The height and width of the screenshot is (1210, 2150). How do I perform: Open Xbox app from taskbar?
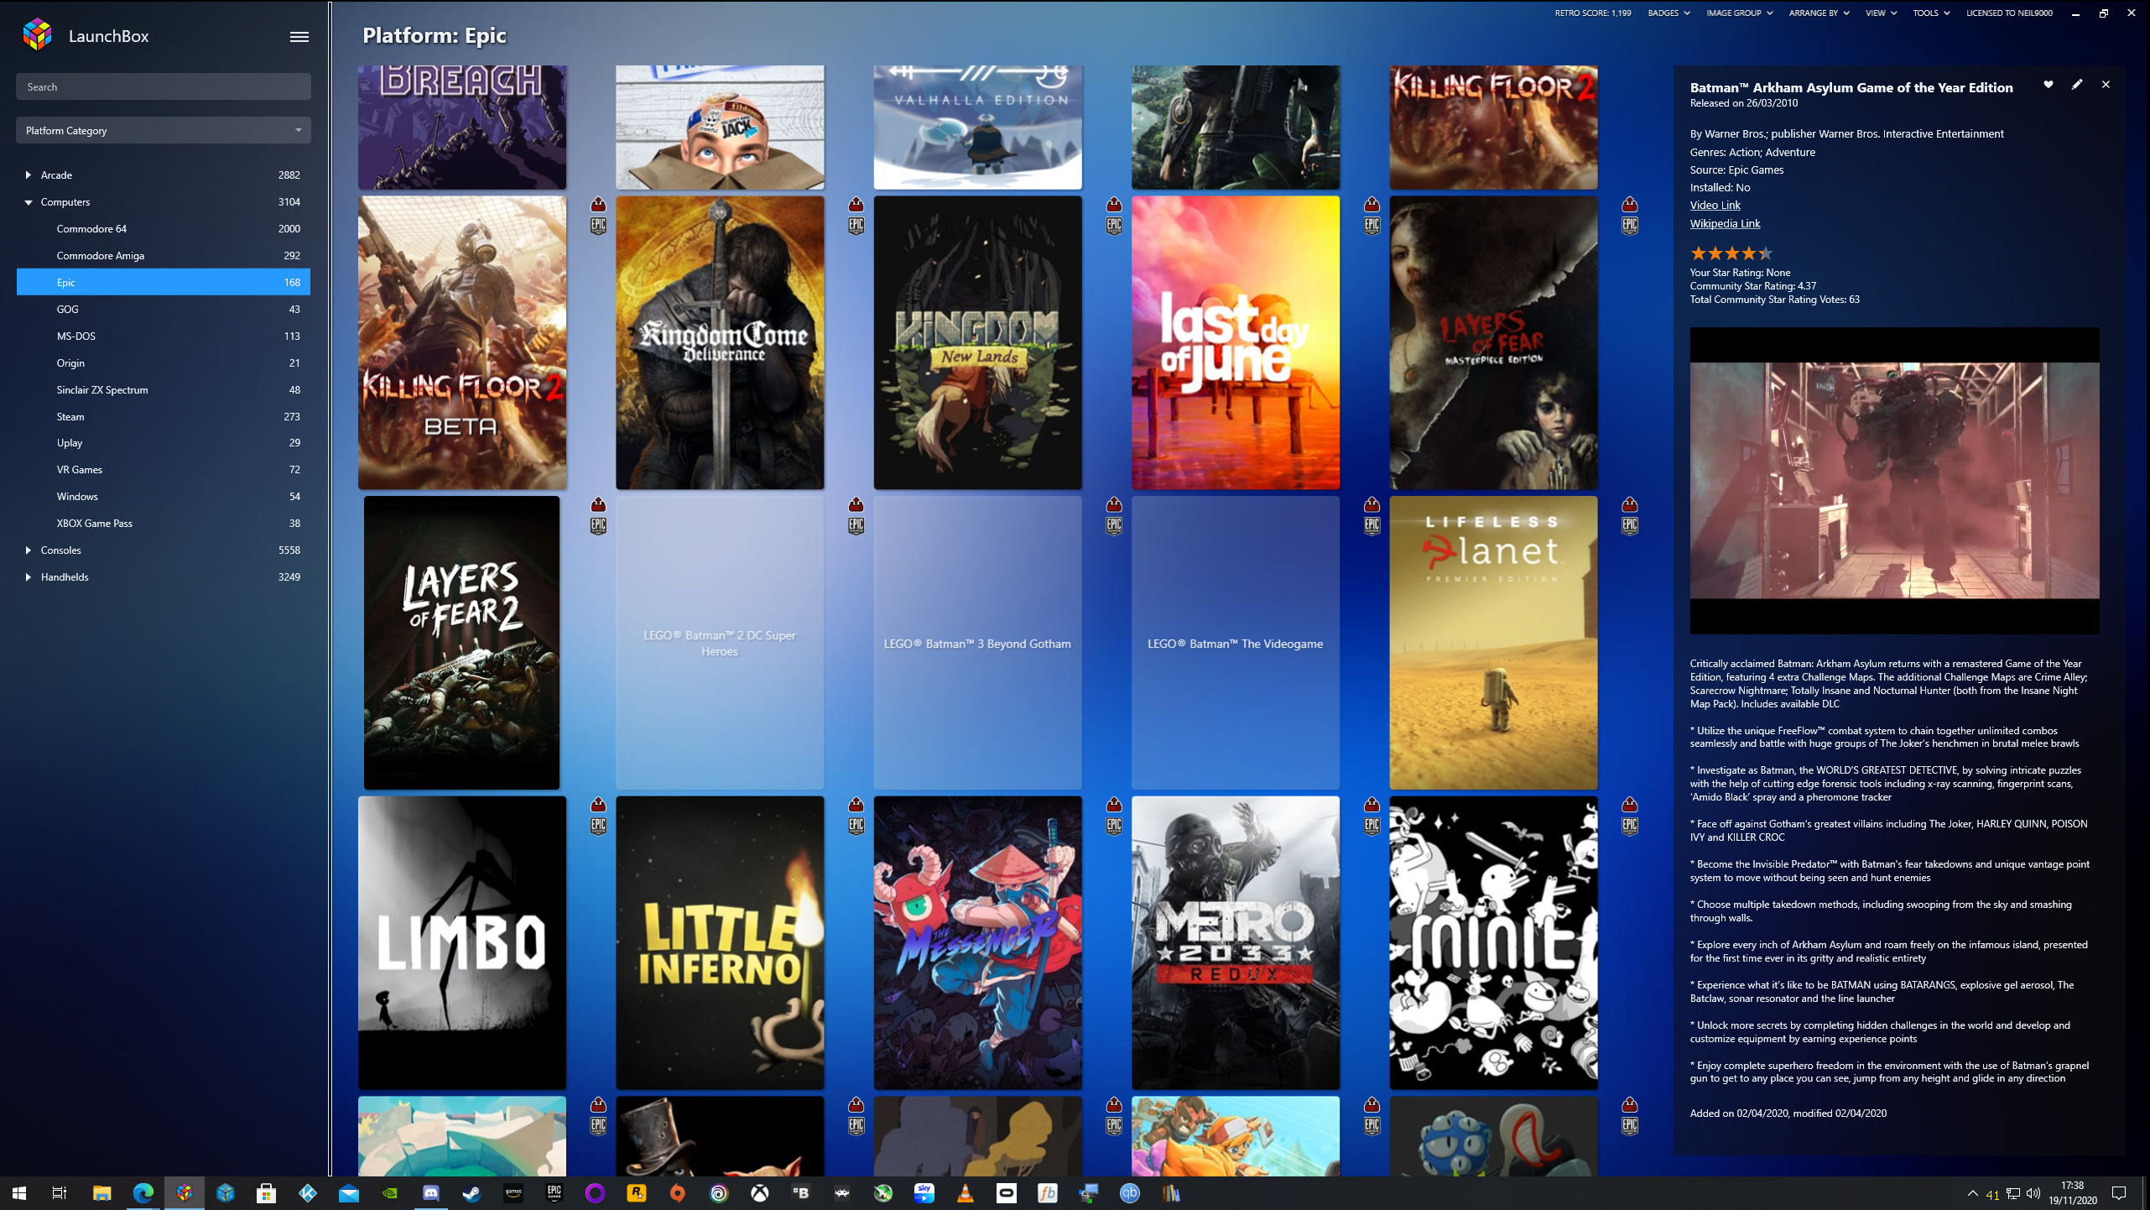click(759, 1192)
